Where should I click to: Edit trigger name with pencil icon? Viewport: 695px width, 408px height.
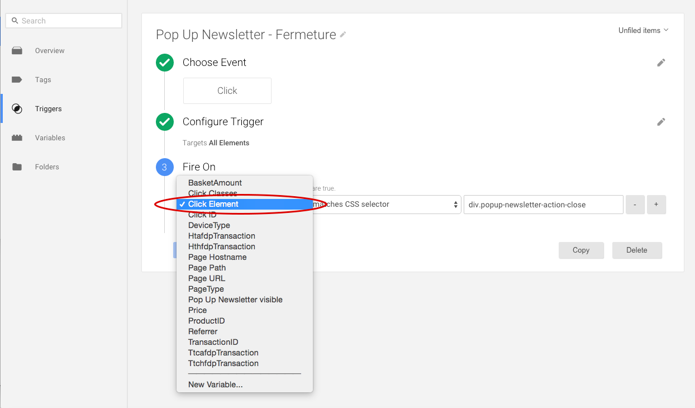343,35
